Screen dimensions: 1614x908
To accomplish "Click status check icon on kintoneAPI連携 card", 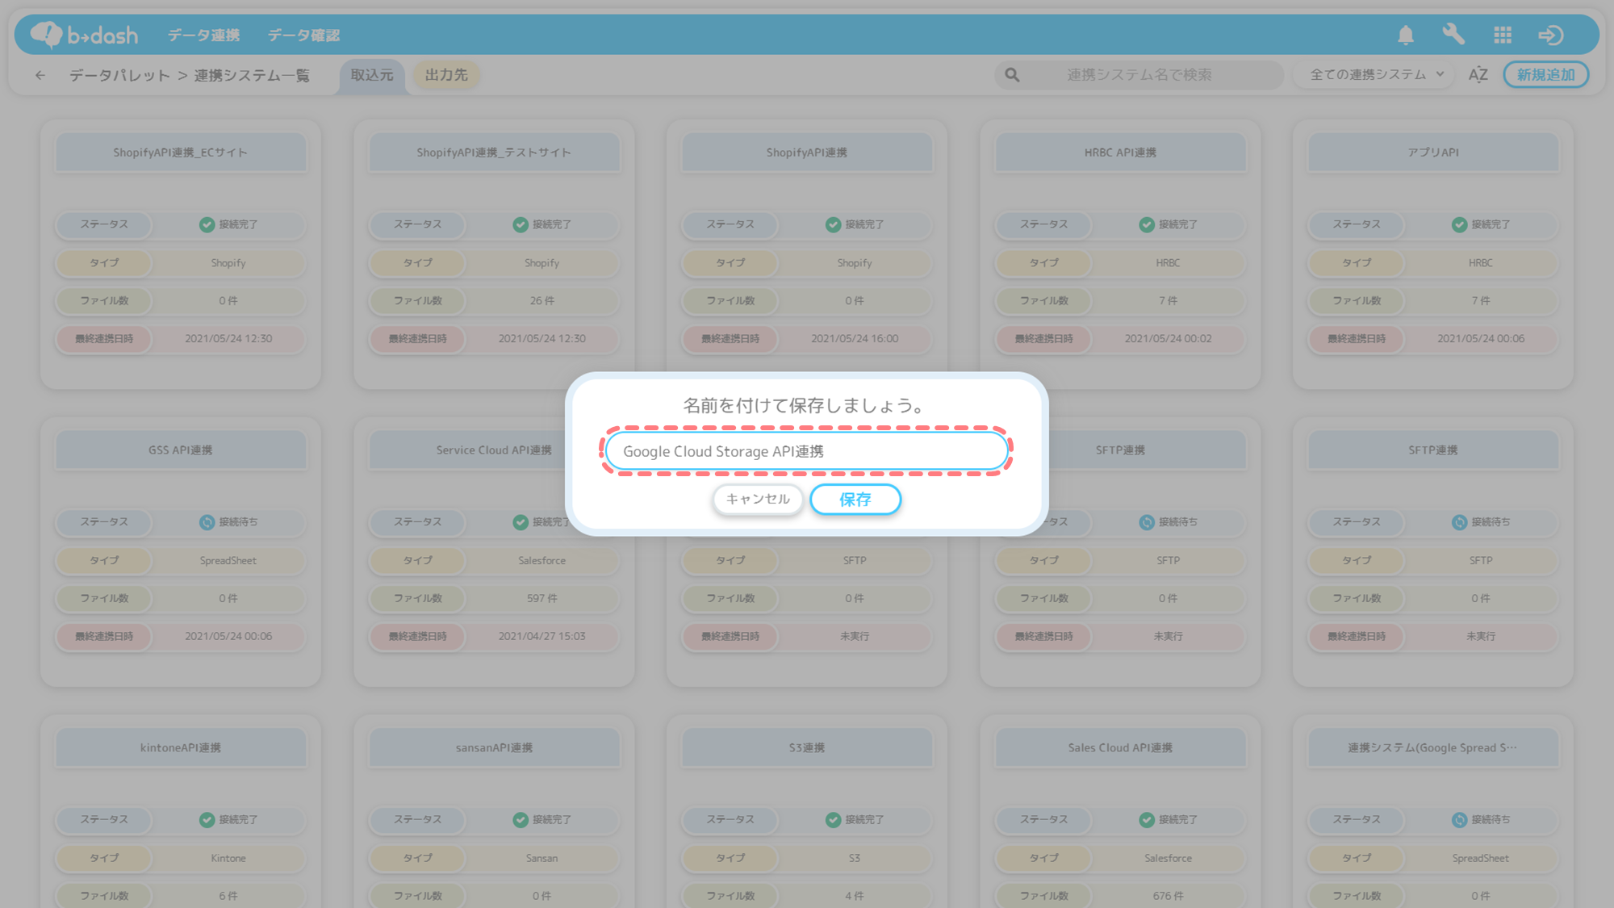I will pos(207,820).
